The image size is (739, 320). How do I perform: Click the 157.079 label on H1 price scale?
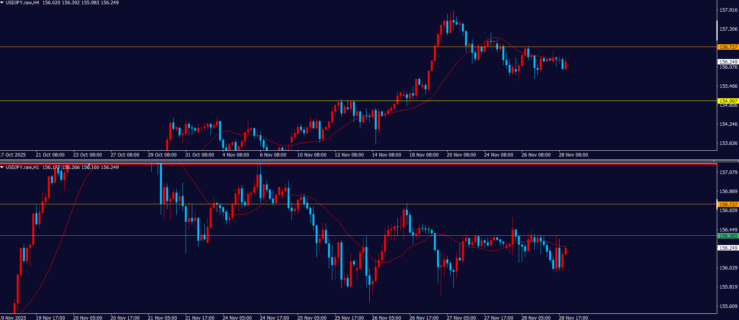coord(728,172)
